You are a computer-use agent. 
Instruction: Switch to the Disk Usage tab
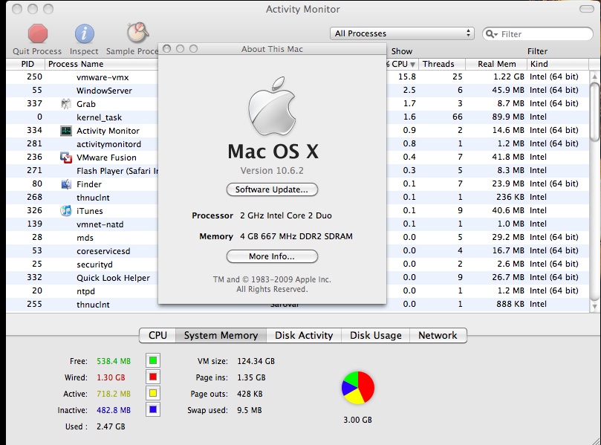[376, 335]
